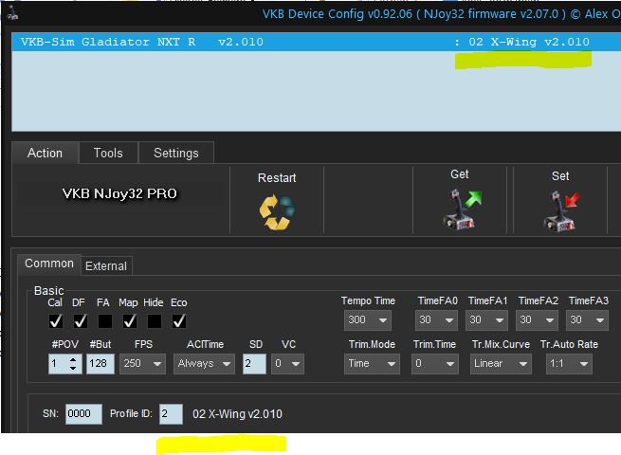Click the Profile ID input field

171,414
